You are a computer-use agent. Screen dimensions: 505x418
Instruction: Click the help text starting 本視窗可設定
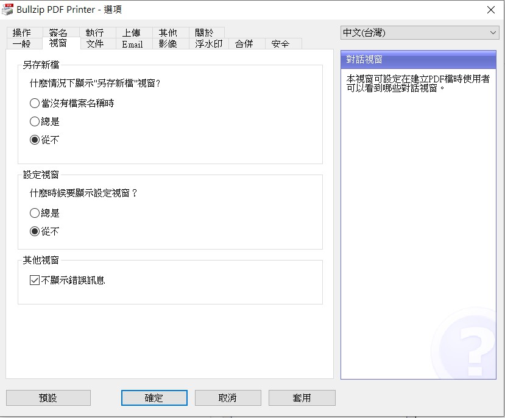click(418, 83)
